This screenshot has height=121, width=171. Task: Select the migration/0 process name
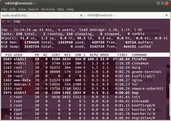point(143,118)
